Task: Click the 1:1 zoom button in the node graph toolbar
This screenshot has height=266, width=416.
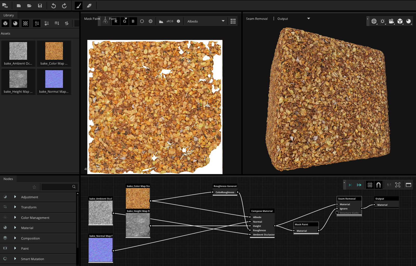Action: pyautogui.click(x=389, y=185)
